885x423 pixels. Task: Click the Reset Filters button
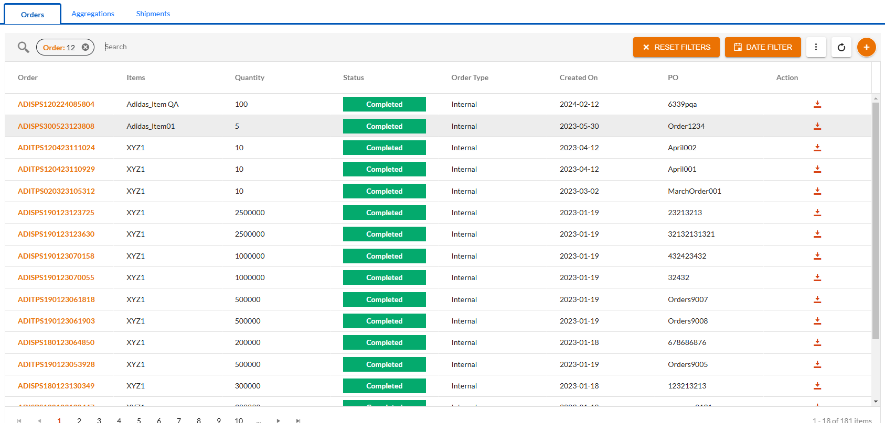[676, 47]
